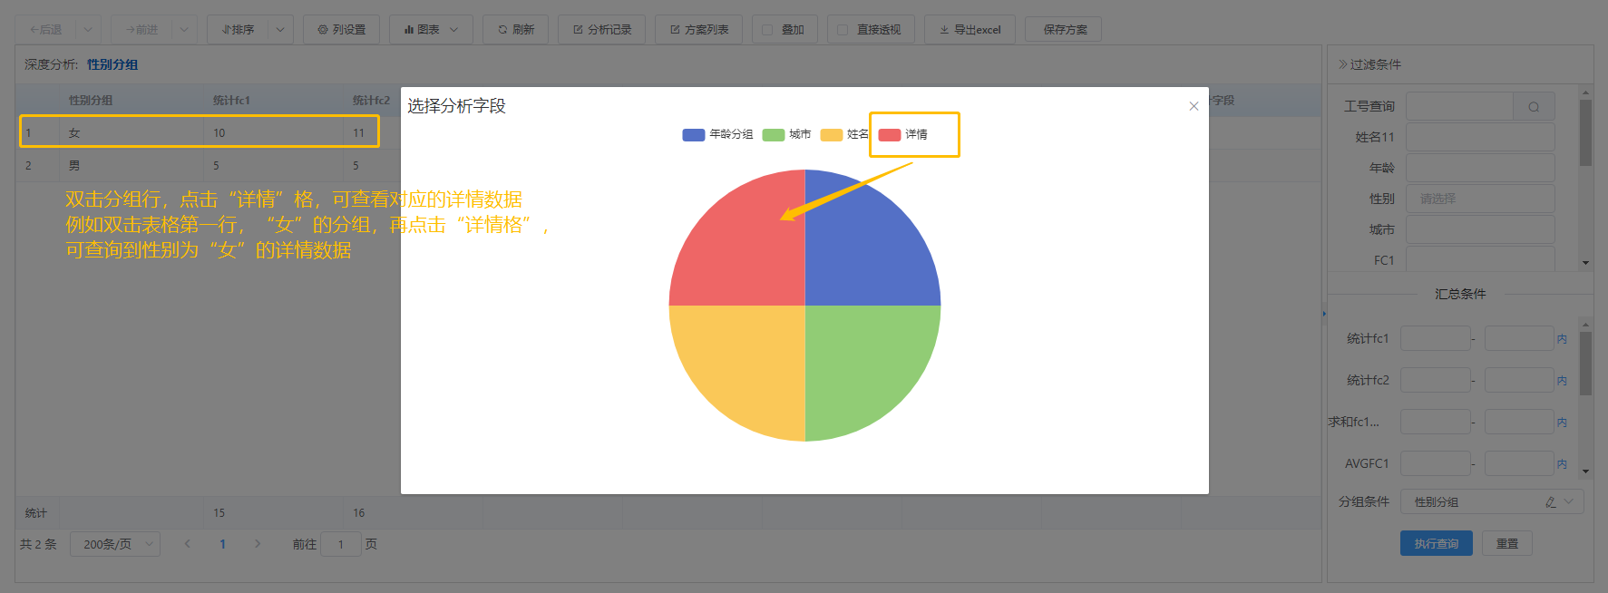This screenshot has height=593, width=1608.
Task: Click the 执行查询 button
Action: (1436, 544)
